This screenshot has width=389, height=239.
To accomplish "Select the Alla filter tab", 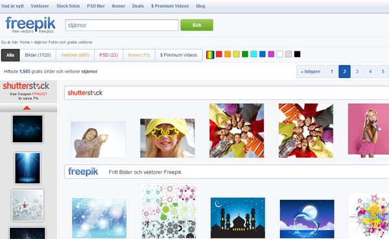I will pos(10,55).
